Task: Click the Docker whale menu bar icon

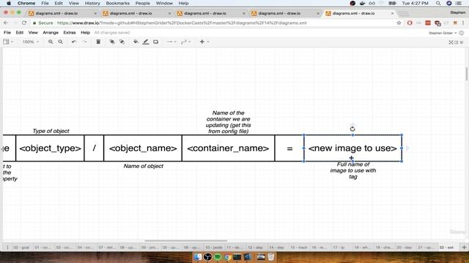Action: (362, 3)
